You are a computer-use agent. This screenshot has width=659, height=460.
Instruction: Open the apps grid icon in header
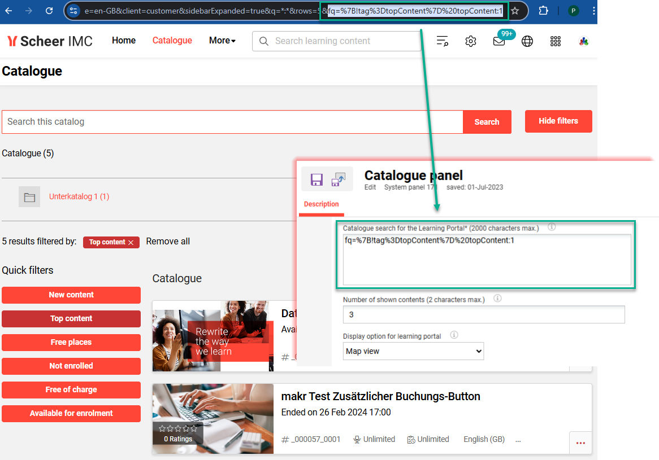[556, 41]
